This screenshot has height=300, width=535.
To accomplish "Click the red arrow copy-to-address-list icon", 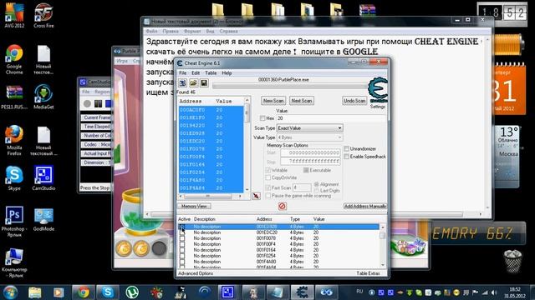I will click(x=256, y=196).
